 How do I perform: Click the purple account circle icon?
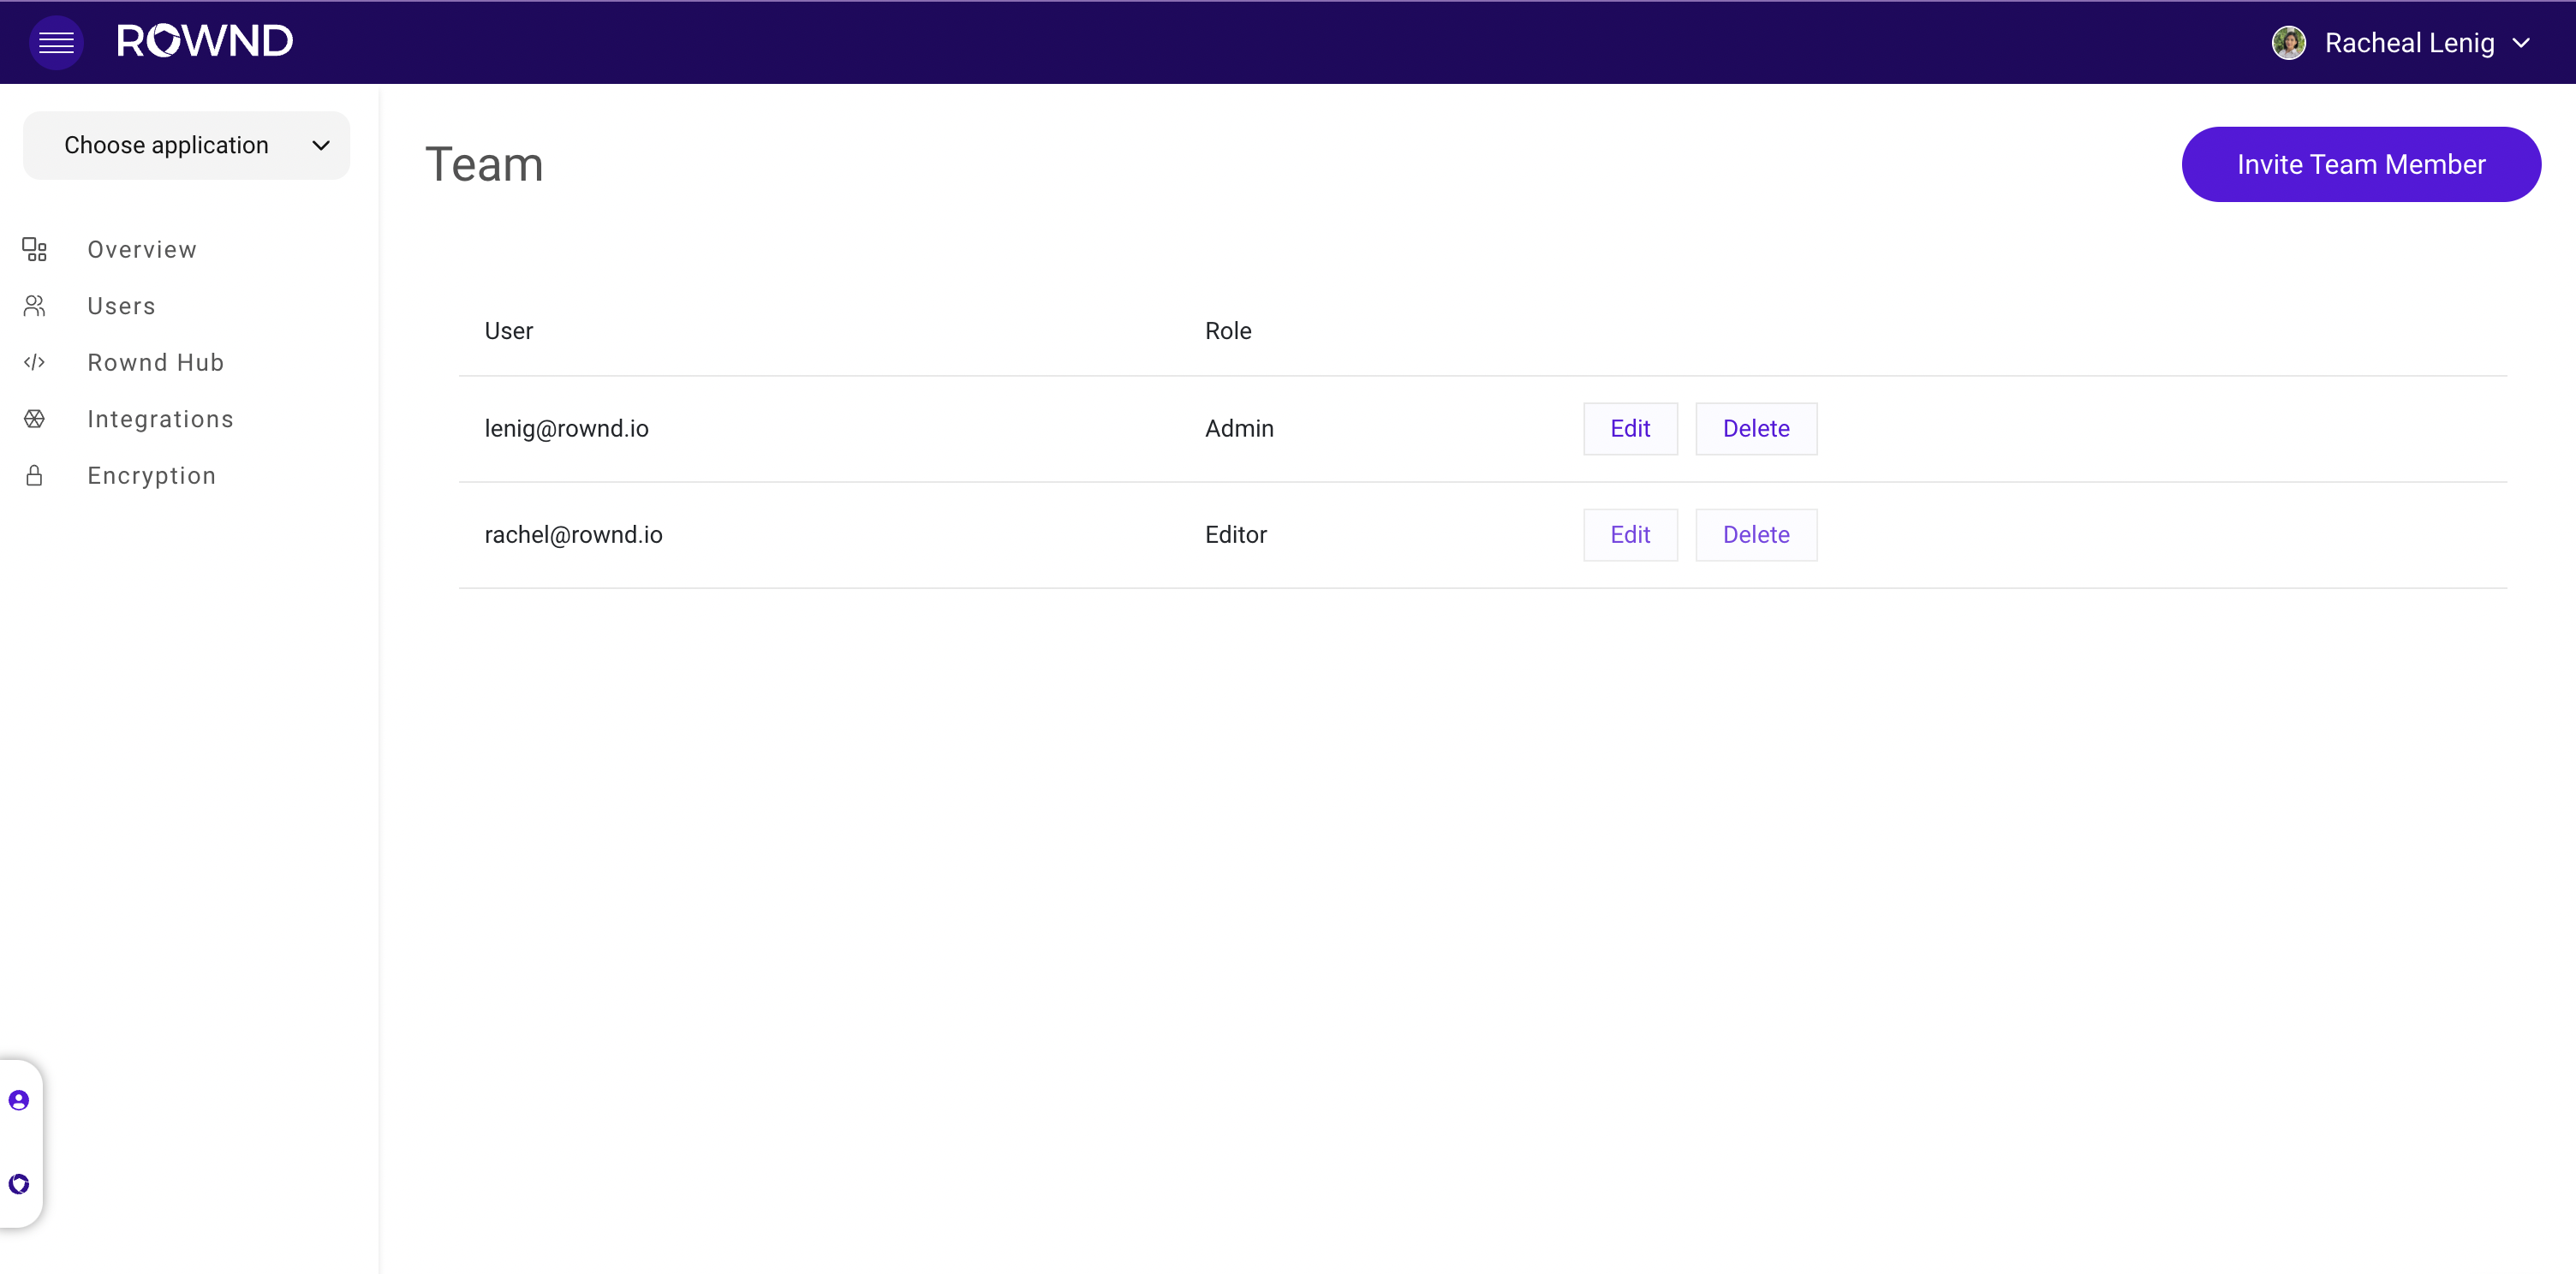(19, 1100)
